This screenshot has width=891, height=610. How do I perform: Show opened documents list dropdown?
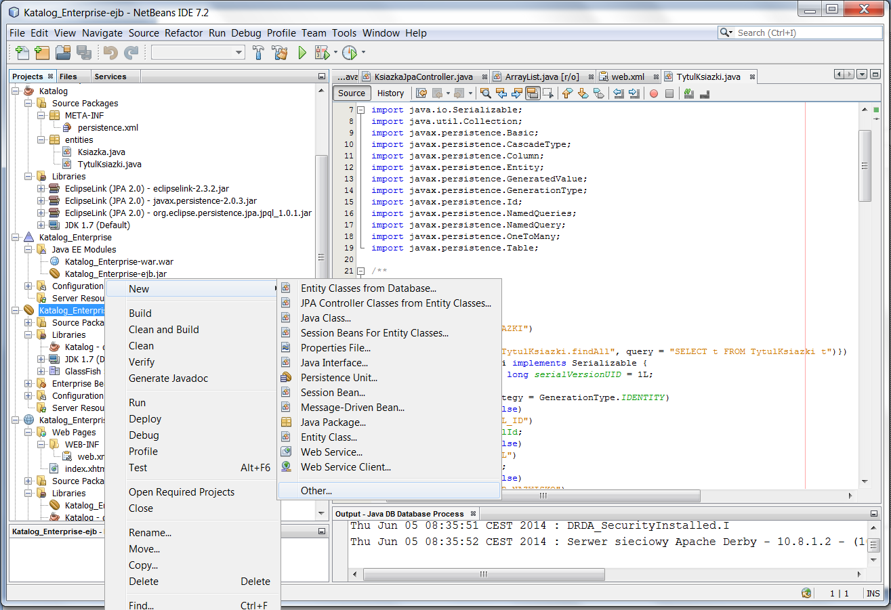click(862, 75)
